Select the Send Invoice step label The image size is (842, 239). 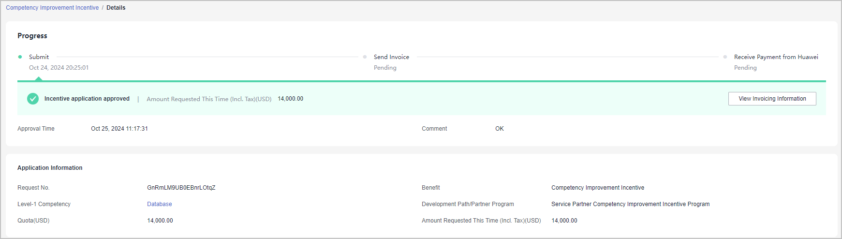[391, 57]
